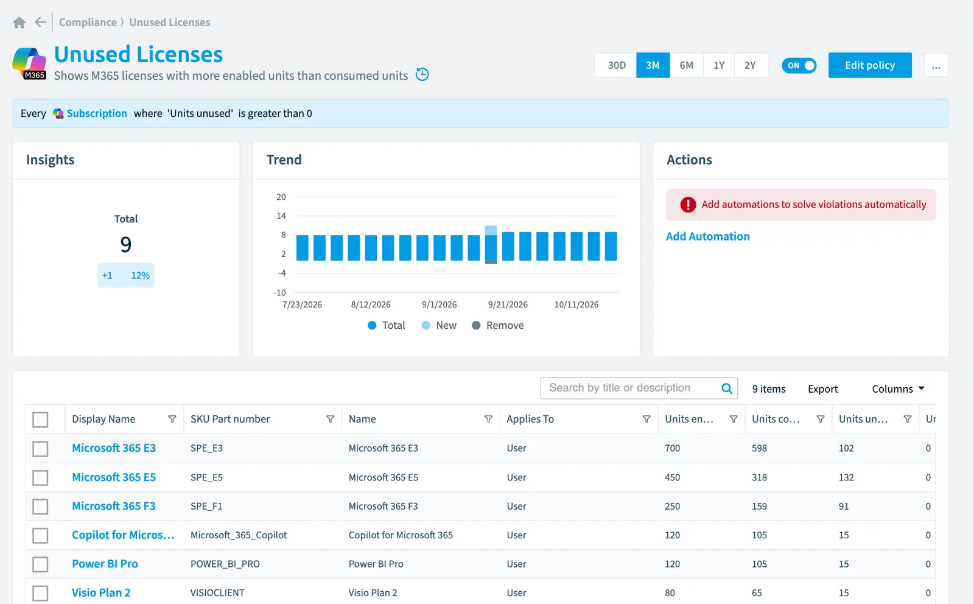Go to the Home page icon
The height and width of the screenshot is (604, 974).
pyautogui.click(x=19, y=23)
